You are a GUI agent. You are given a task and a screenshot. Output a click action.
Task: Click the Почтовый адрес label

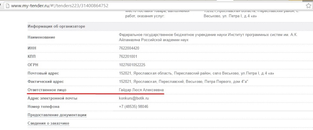click(43, 73)
